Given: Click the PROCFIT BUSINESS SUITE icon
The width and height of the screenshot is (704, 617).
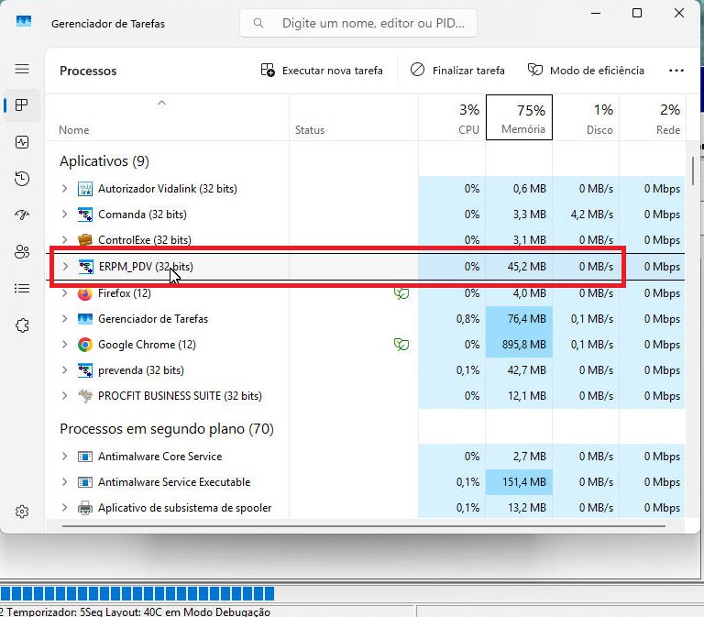Looking at the screenshot, I should tap(85, 396).
